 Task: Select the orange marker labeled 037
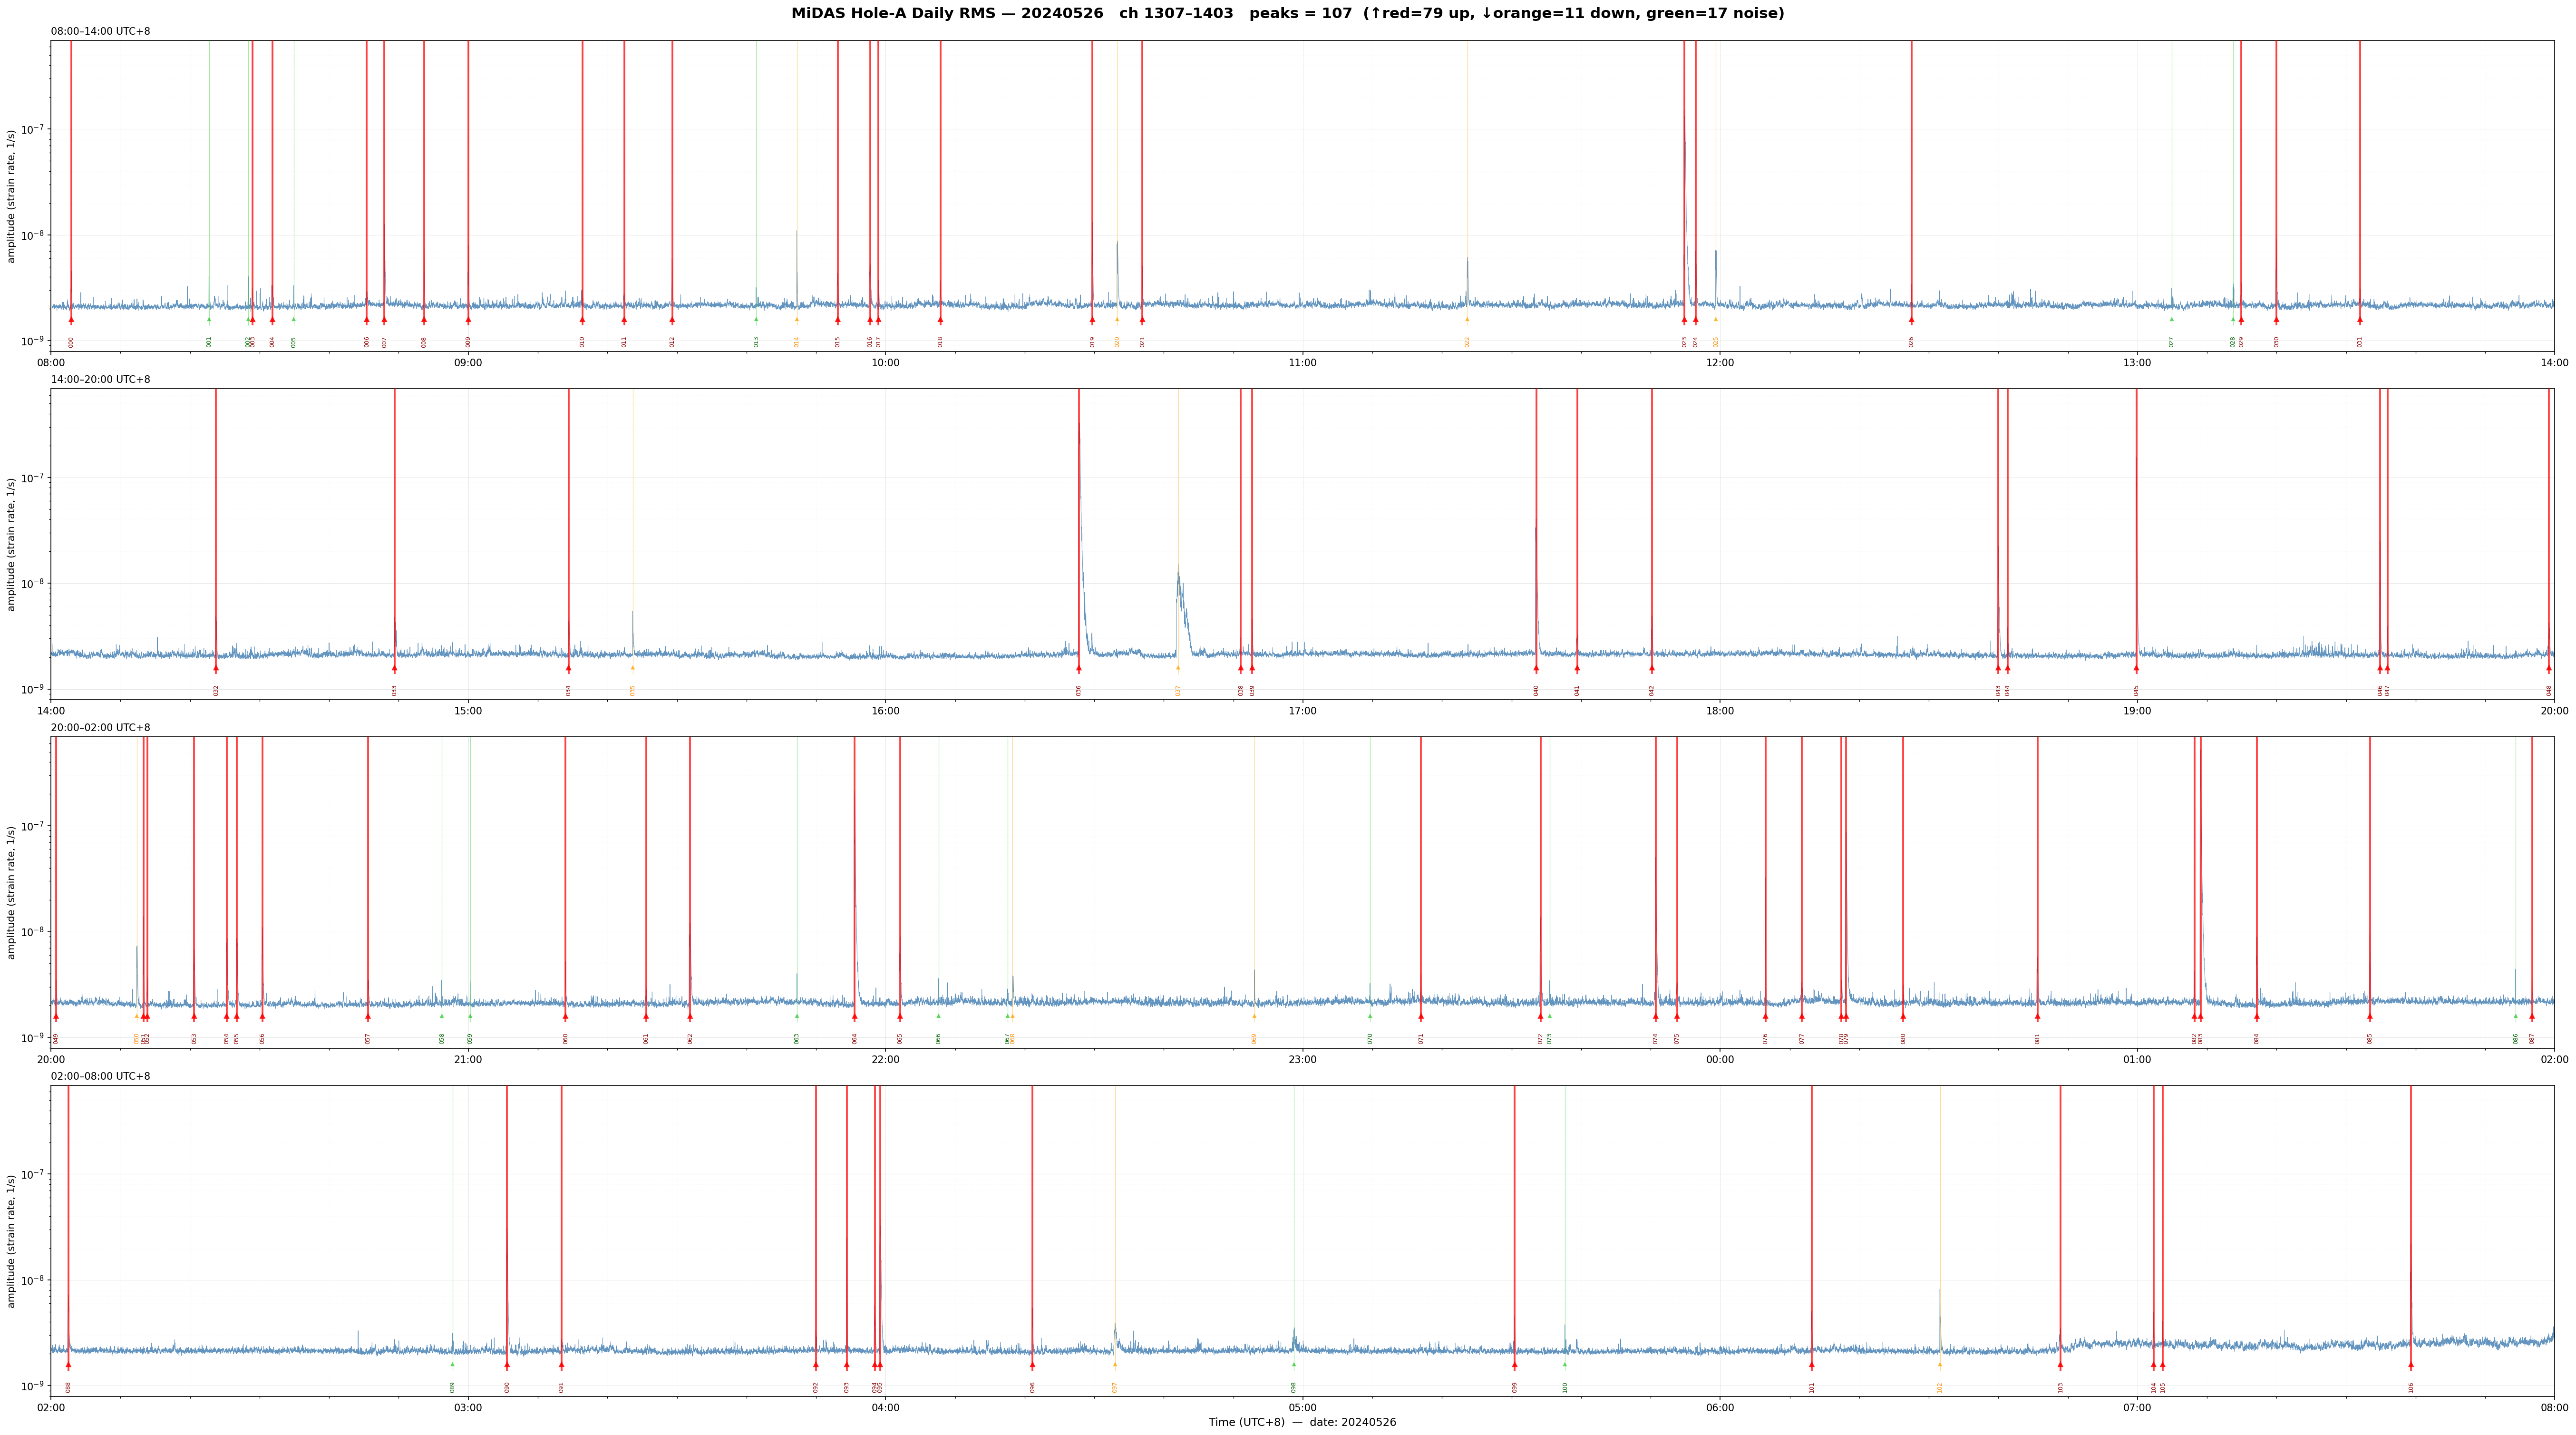click(x=1178, y=667)
